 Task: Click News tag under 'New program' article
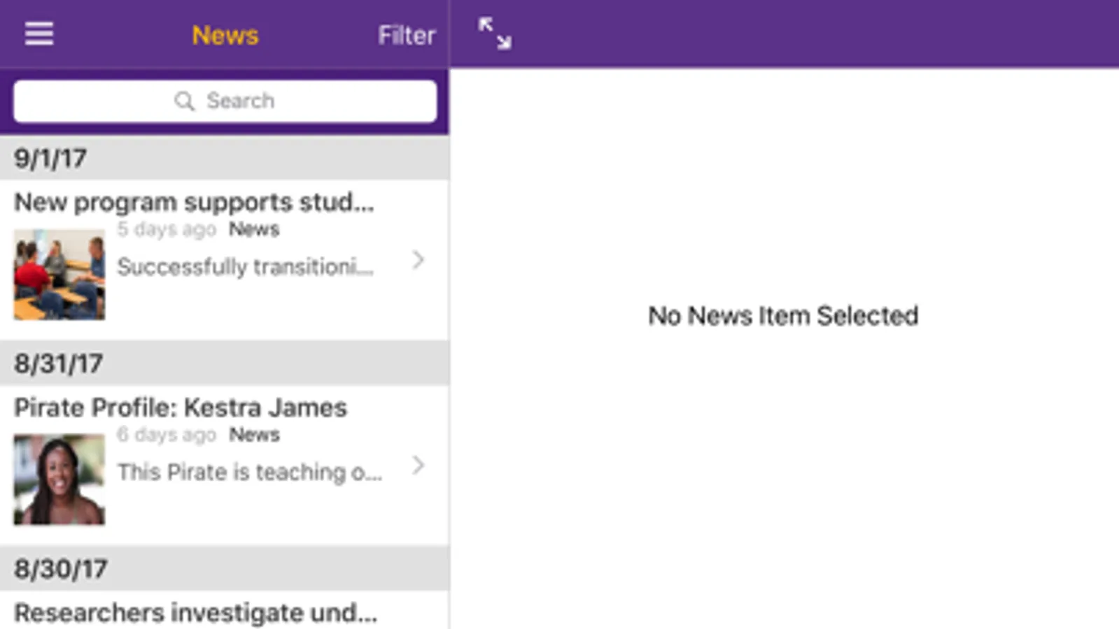254,229
